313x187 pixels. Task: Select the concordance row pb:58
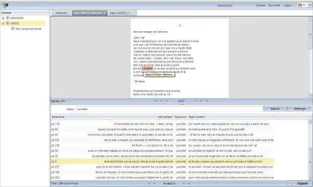pos(162,151)
